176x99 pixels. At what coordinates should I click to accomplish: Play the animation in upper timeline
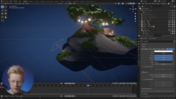(70, 83)
